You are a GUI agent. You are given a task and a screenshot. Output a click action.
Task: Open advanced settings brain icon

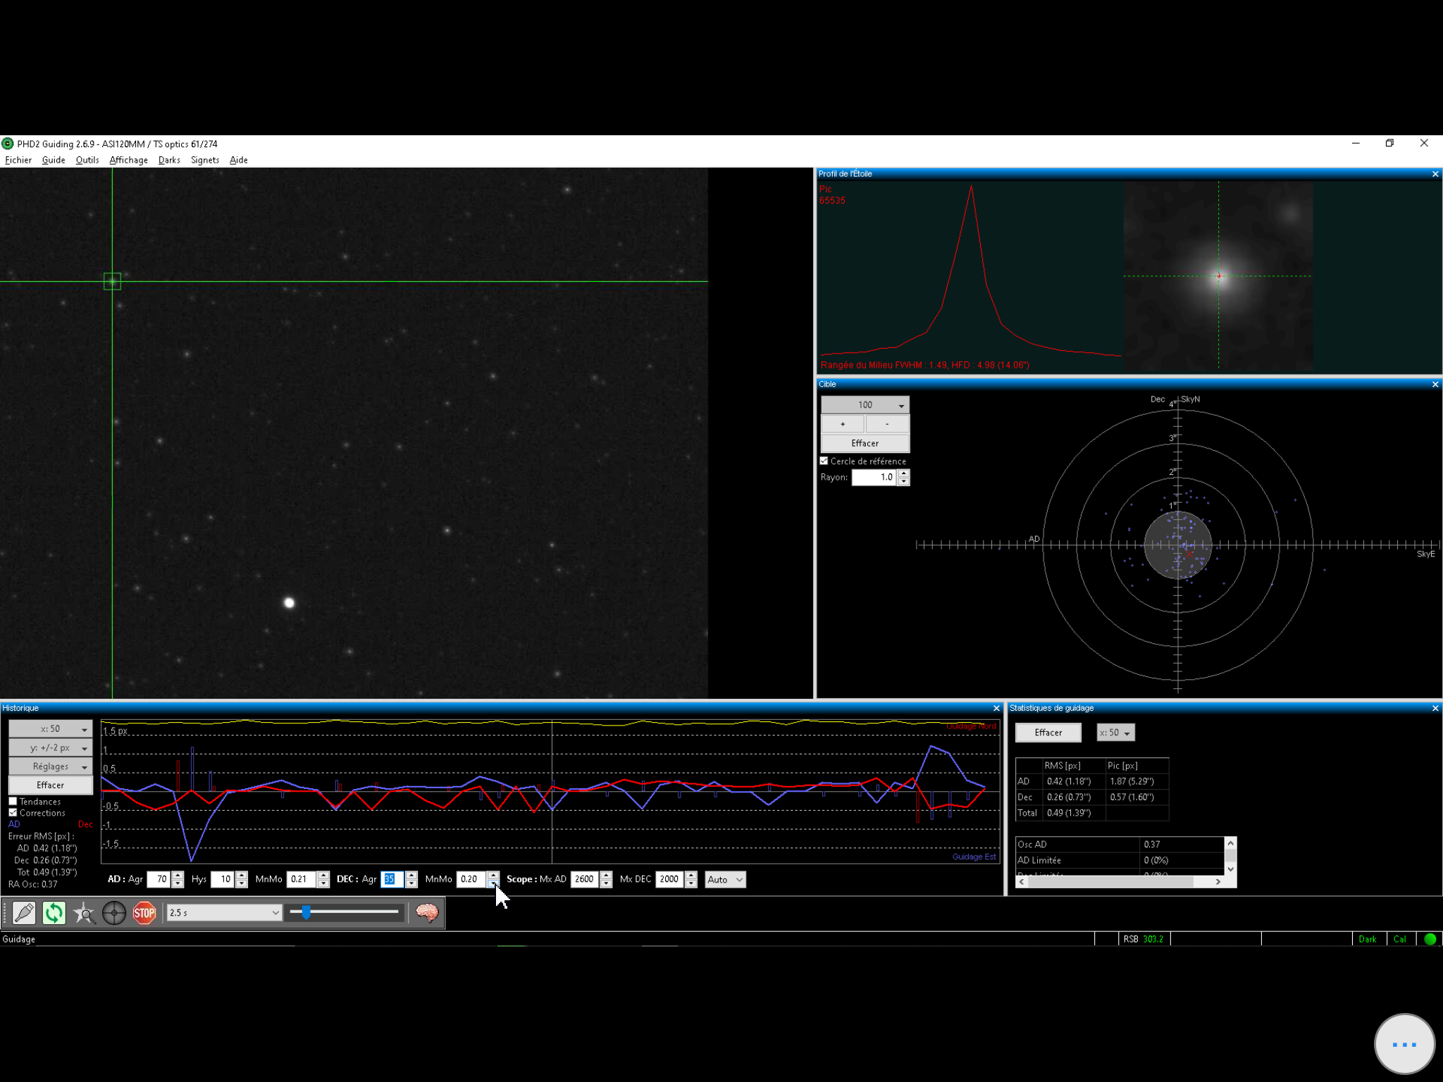click(427, 913)
